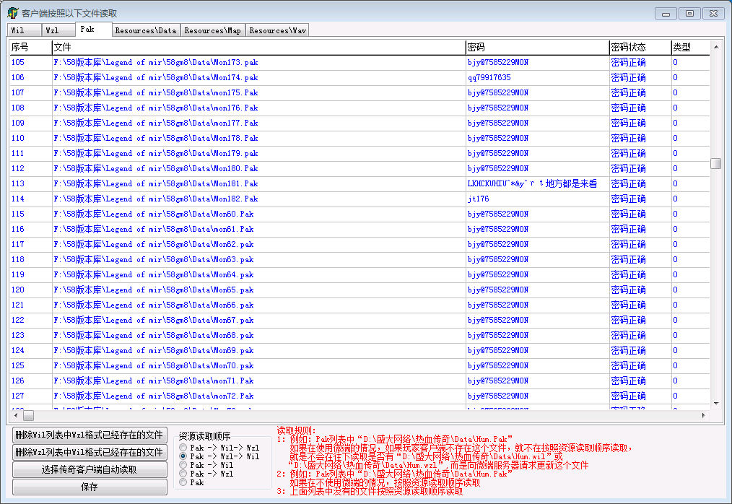Select file row Mon182.Pak
The height and width of the screenshot is (504, 732).
tap(360, 199)
